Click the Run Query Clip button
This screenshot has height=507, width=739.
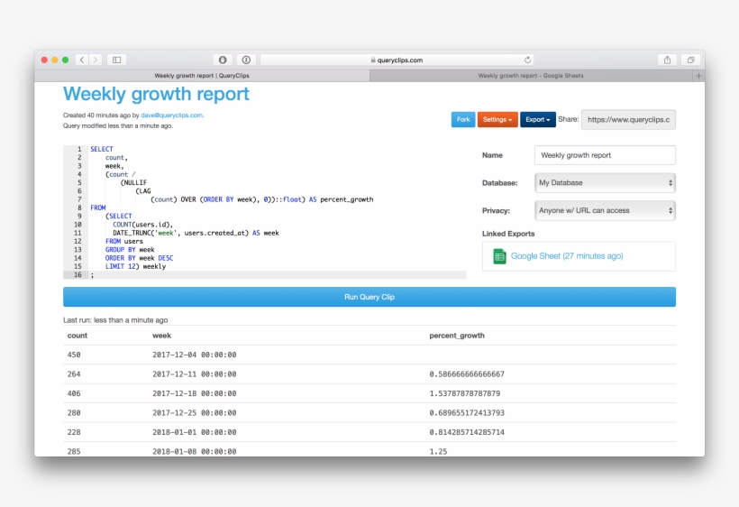[x=369, y=297]
